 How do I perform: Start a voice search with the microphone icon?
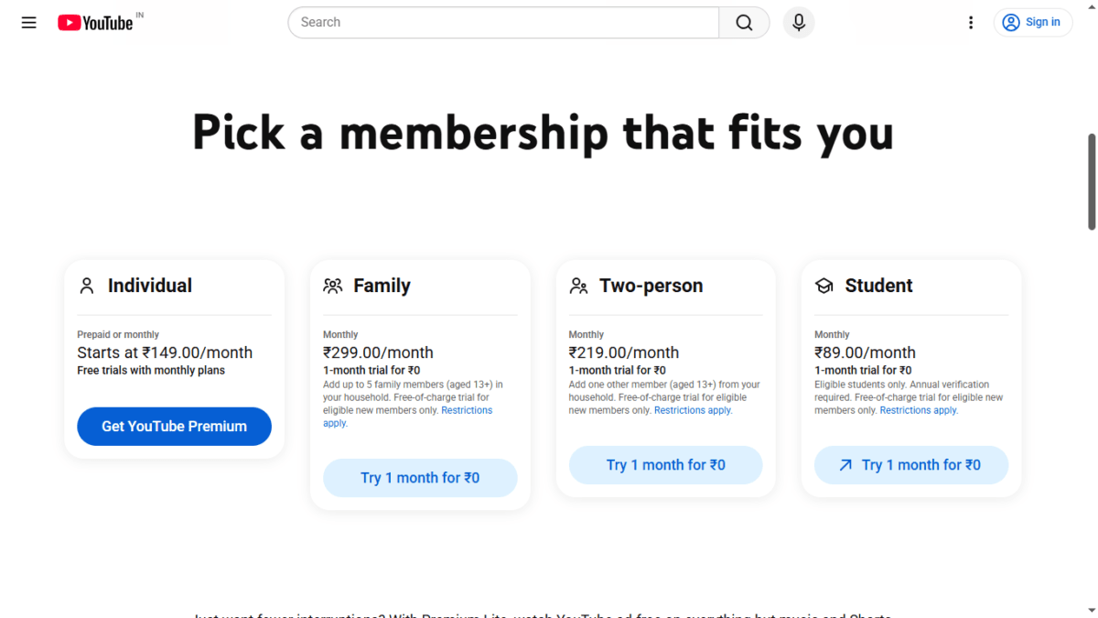798,22
